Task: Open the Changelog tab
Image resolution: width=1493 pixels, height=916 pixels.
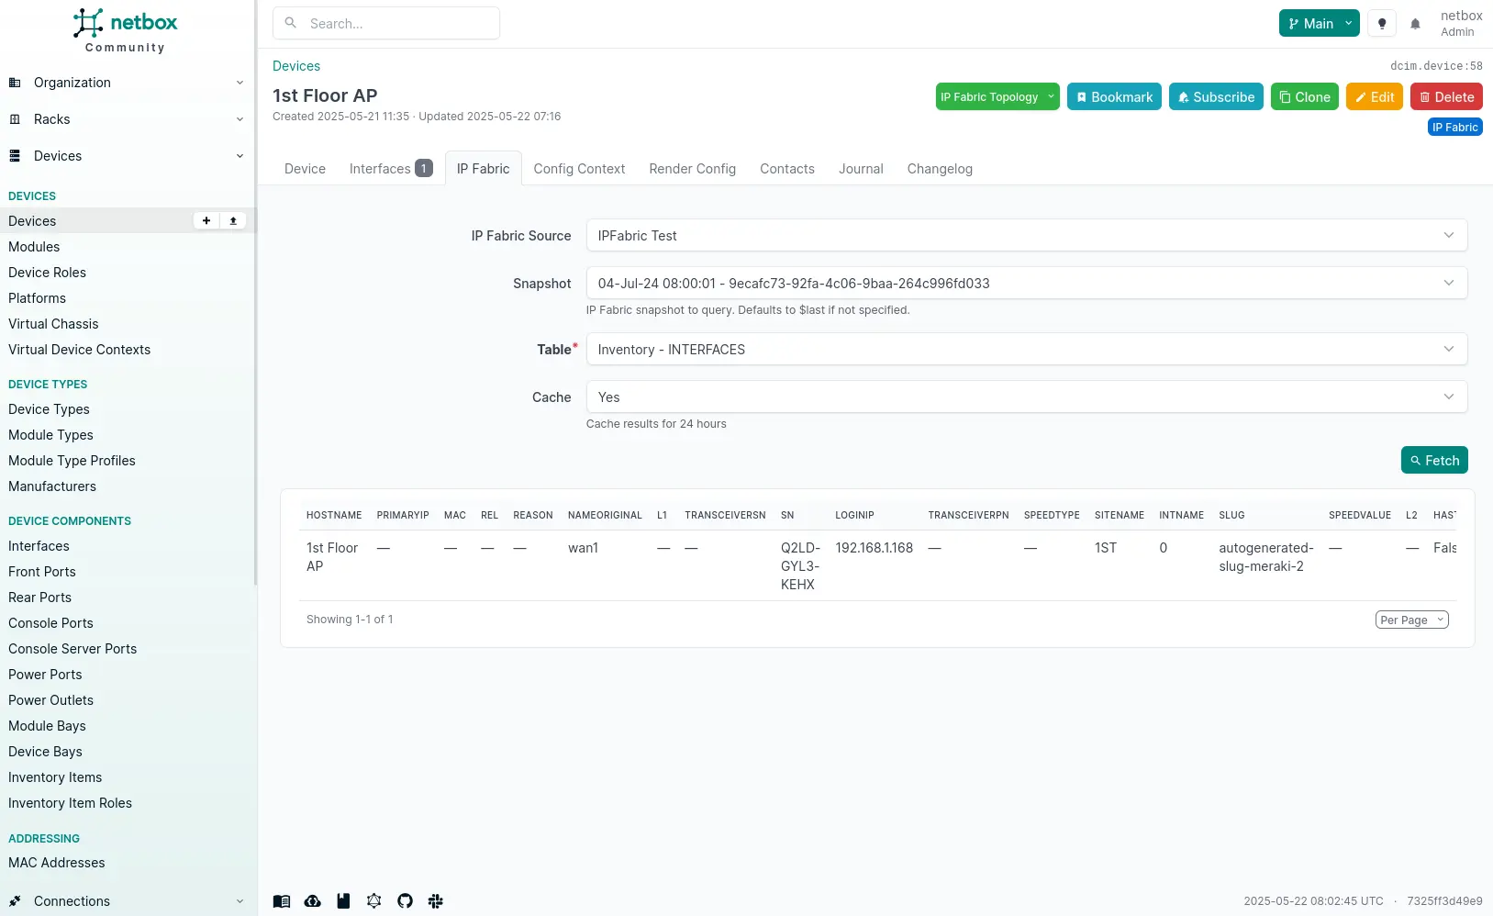Action: click(x=939, y=169)
